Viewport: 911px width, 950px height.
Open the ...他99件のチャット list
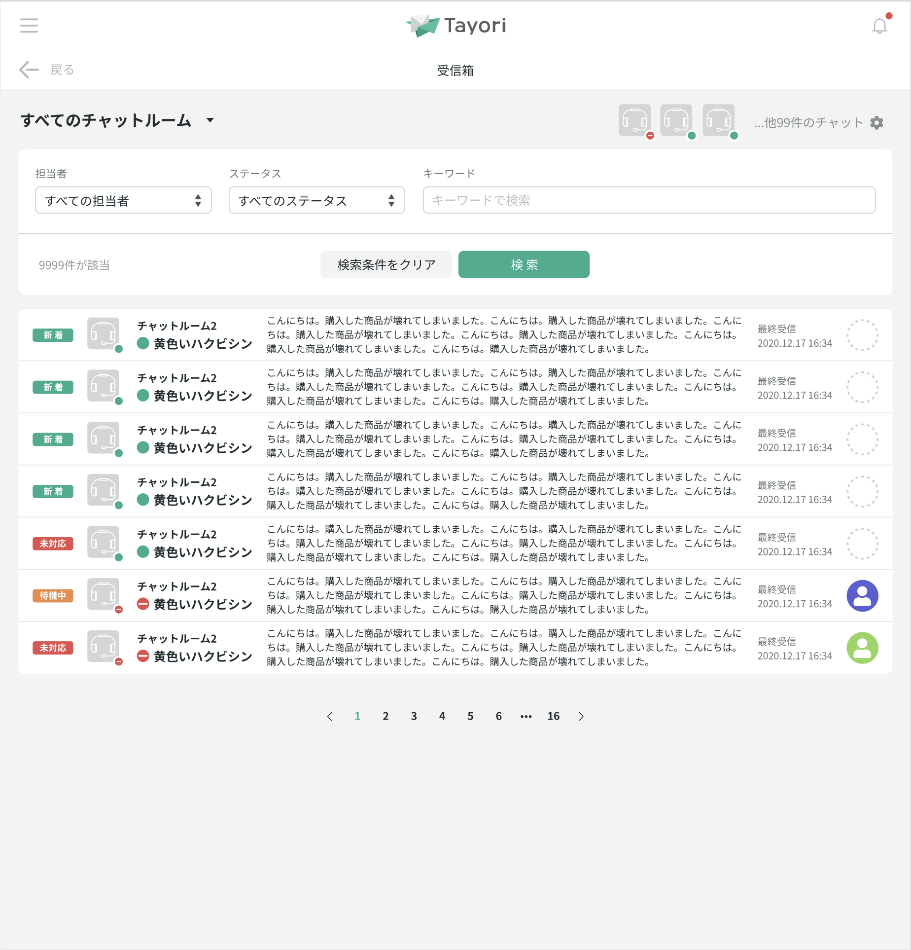pyautogui.click(x=806, y=123)
